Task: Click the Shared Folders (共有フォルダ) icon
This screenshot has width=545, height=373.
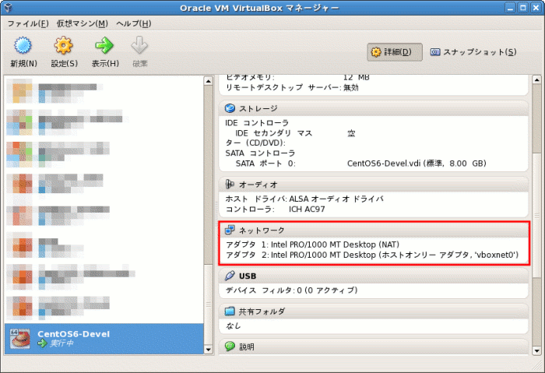Action: click(x=230, y=311)
